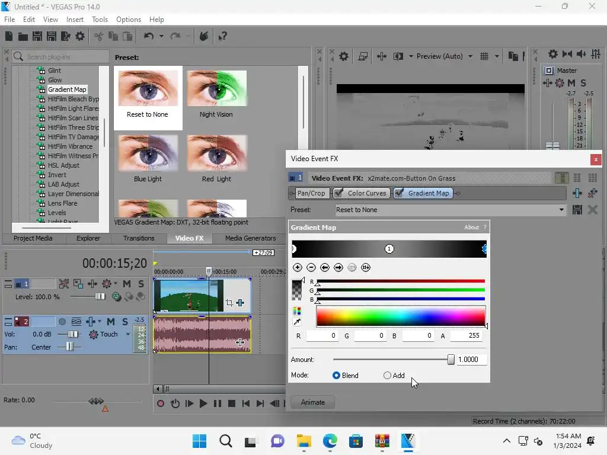Open the File menu
The height and width of the screenshot is (455, 607).
pyautogui.click(x=9, y=20)
